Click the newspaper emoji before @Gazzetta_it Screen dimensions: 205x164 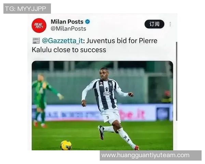tap(36, 41)
